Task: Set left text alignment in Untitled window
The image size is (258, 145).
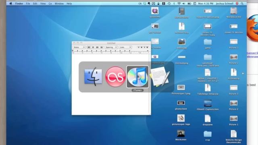Action: 89,47
